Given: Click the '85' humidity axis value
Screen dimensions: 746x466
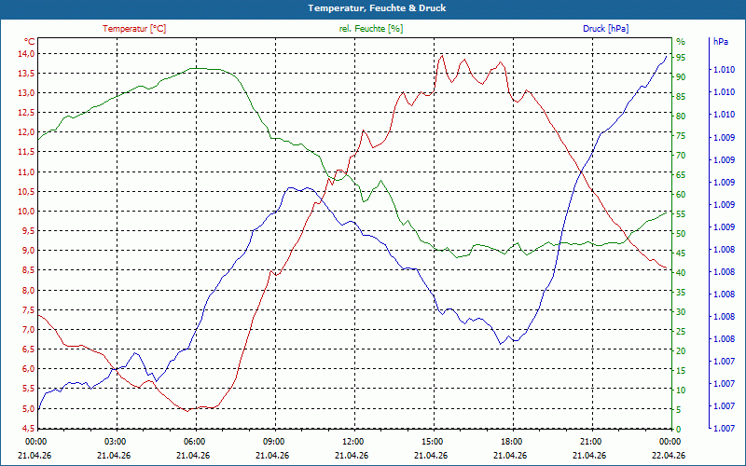Looking at the screenshot, I should (681, 97).
